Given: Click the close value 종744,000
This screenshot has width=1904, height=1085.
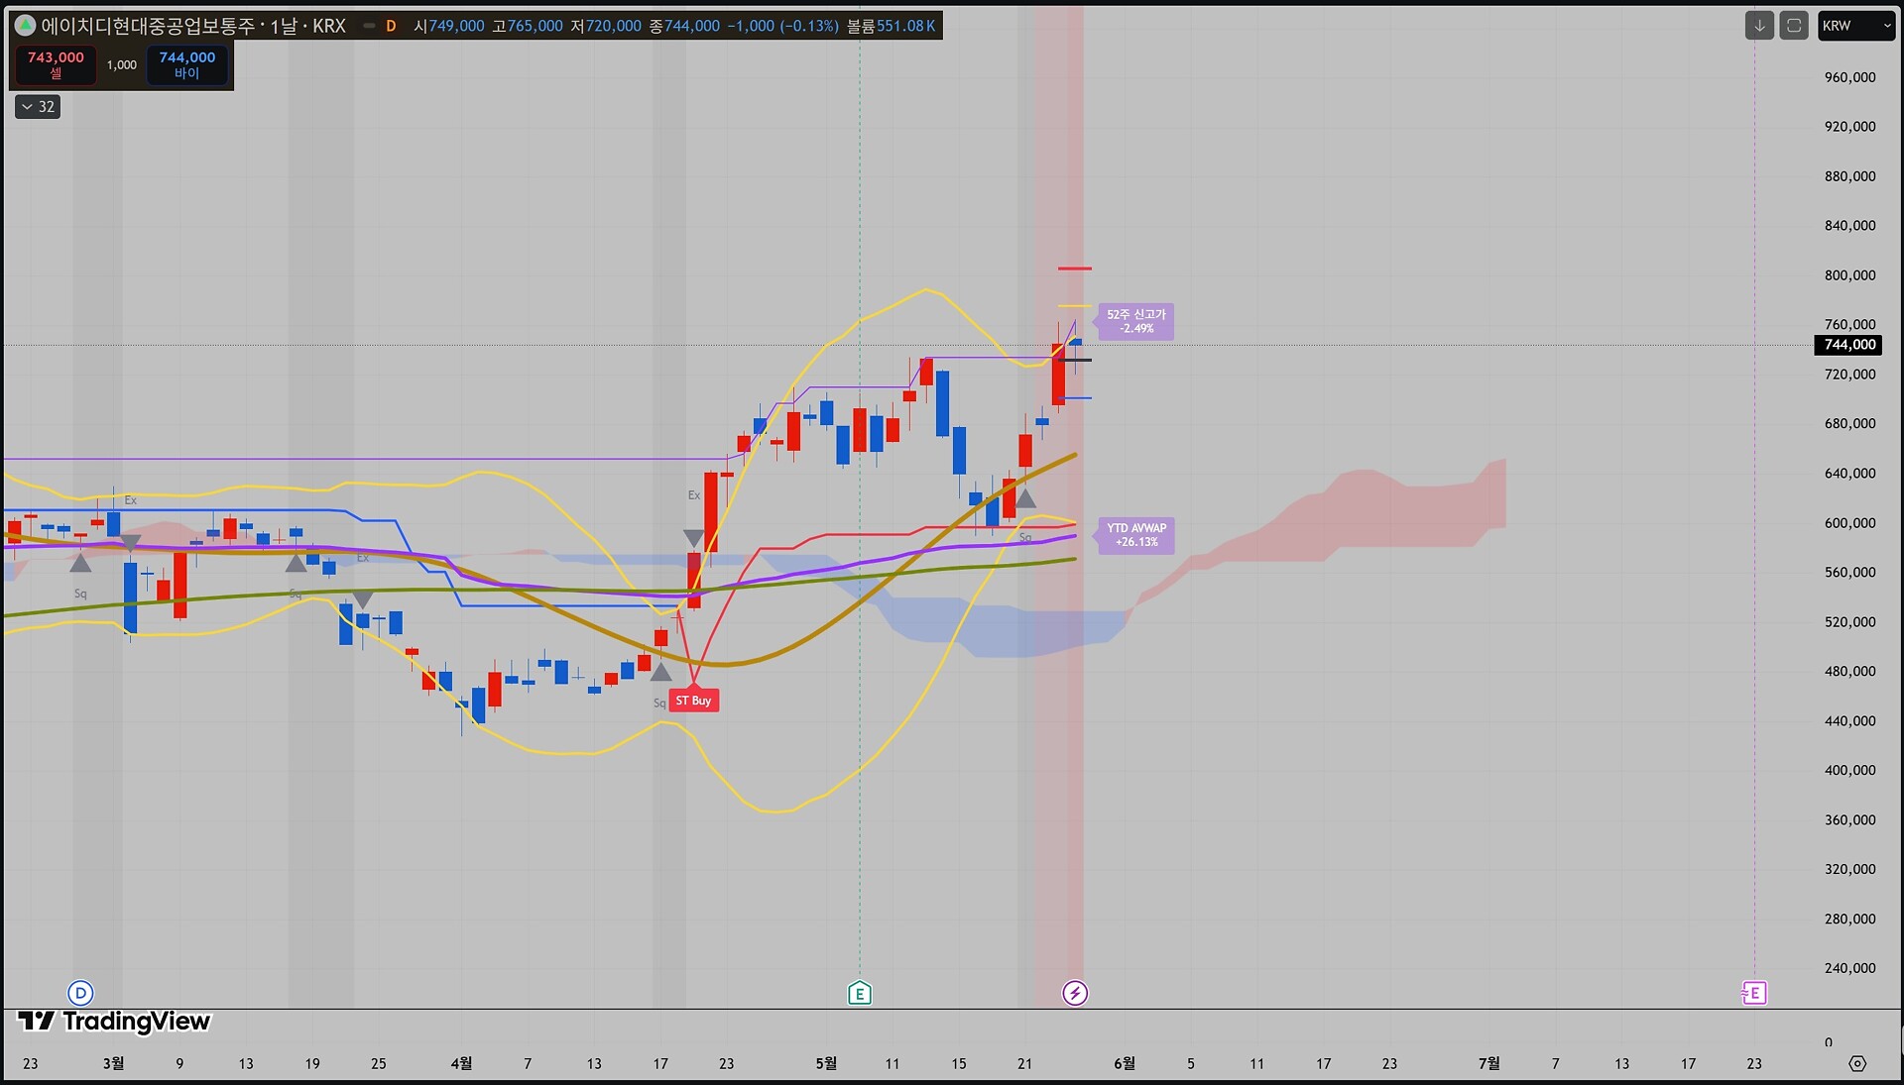Looking at the screenshot, I should pos(684,26).
